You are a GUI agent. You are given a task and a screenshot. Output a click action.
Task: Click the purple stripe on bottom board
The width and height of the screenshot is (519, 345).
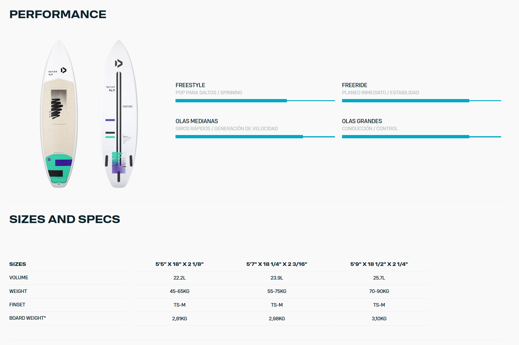click(110, 120)
